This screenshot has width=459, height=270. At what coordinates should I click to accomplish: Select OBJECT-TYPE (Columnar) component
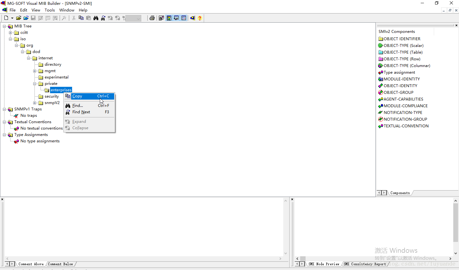pyautogui.click(x=407, y=66)
